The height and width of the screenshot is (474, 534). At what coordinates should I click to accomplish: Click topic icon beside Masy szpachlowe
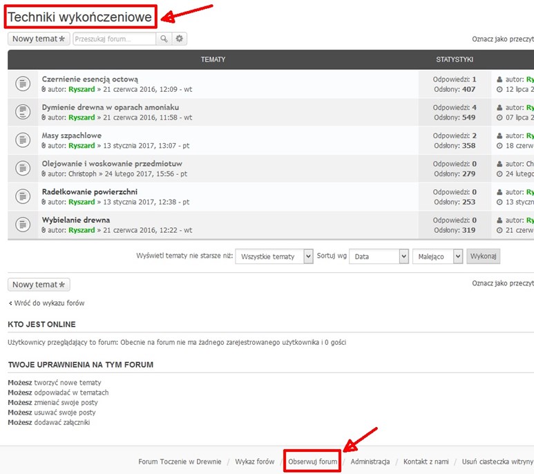[23, 140]
